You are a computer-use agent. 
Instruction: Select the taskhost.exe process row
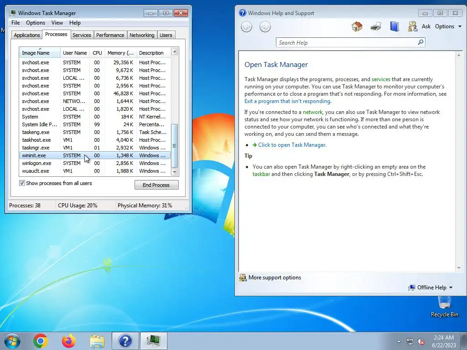tap(95, 140)
